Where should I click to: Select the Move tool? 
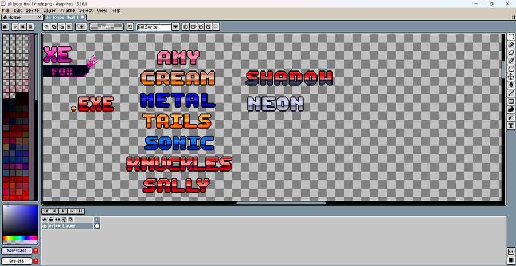coord(511,77)
